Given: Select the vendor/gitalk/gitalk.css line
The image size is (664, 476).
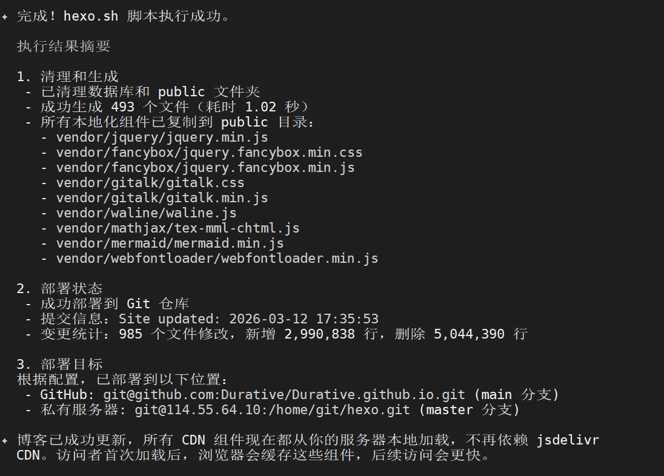Looking at the screenshot, I should 150,183.
